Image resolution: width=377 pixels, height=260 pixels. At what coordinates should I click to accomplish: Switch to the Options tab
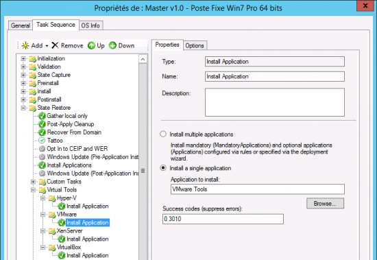coord(195,45)
